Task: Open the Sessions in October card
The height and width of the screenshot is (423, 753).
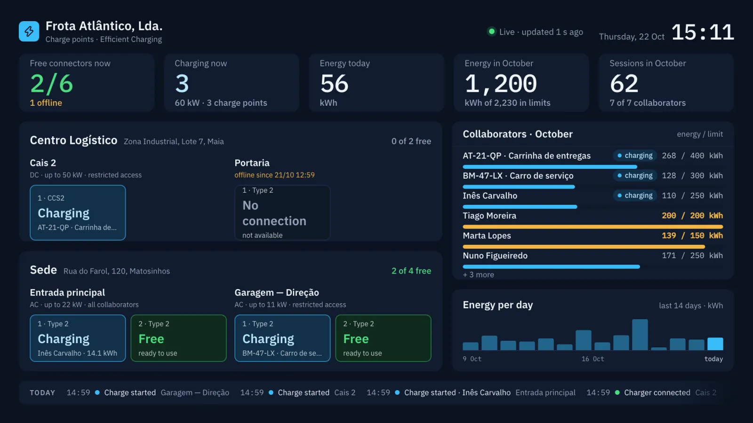Action: [x=666, y=83]
